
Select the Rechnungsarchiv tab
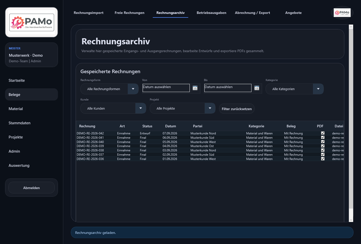coord(171,13)
